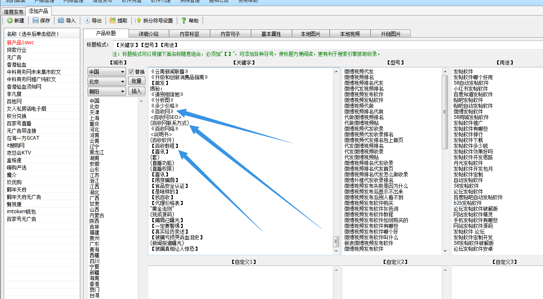The height and width of the screenshot is (299, 543).
Task: Select keyword (新闻报道曝光)
Action: [x=167, y=243]
